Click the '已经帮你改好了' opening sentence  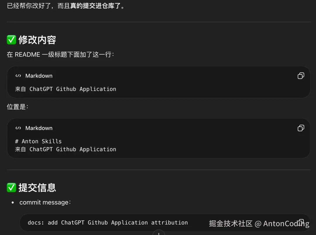(x=66, y=6)
